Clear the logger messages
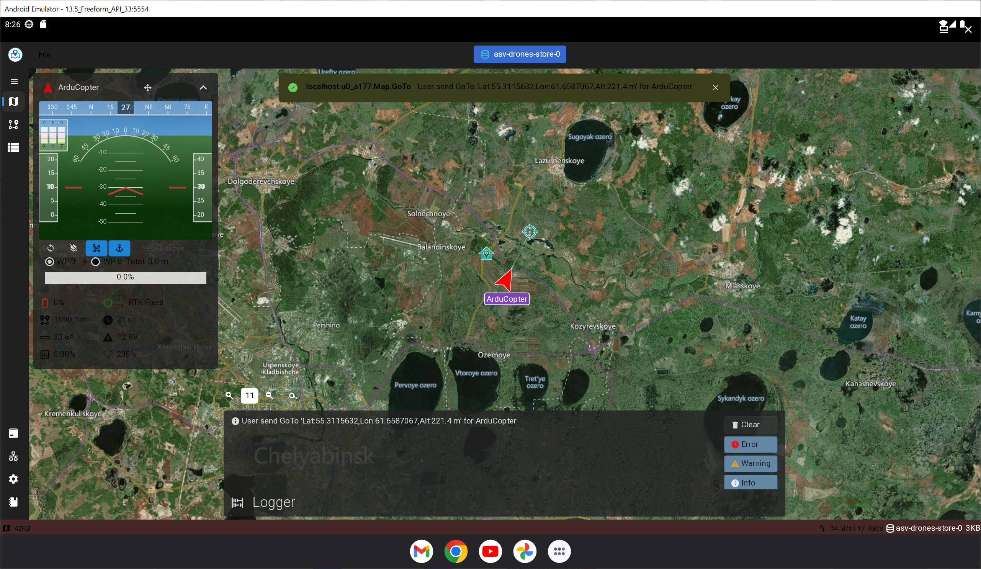The height and width of the screenshot is (569, 981). coord(750,425)
